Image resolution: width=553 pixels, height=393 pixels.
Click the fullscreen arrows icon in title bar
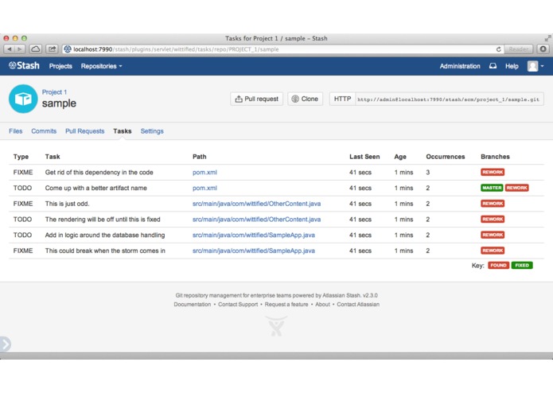(x=547, y=38)
